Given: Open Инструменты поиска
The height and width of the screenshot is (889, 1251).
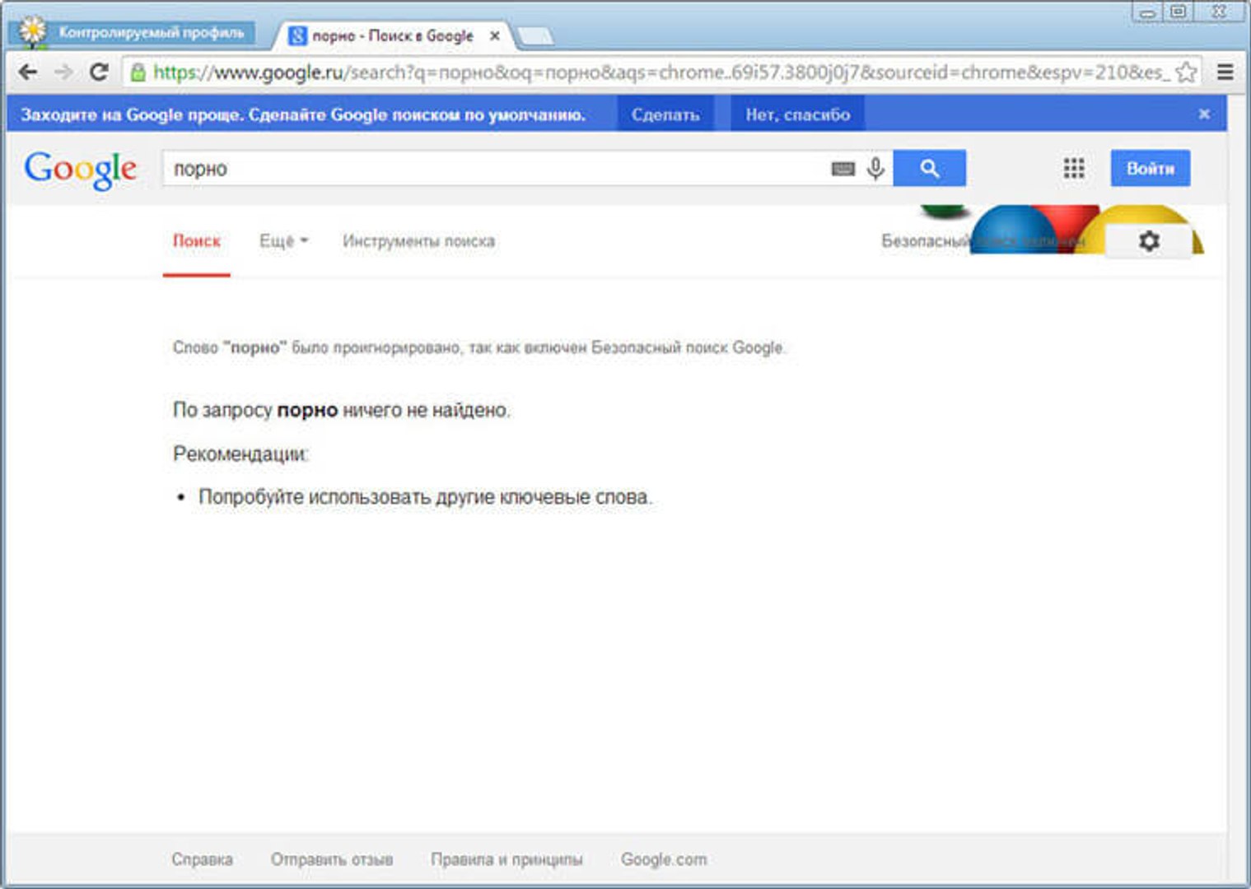Looking at the screenshot, I should pyautogui.click(x=418, y=241).
